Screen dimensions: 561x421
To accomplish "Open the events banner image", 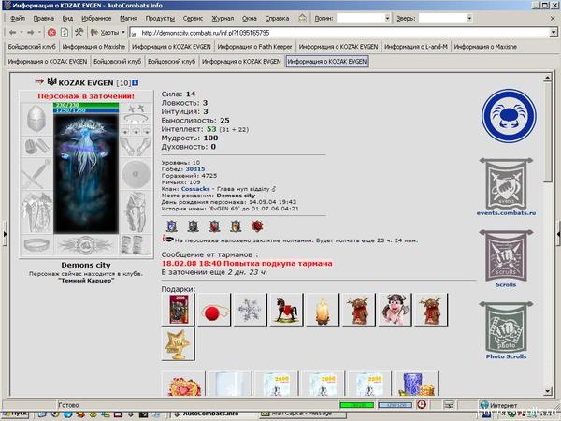I will tap(506, 183).
